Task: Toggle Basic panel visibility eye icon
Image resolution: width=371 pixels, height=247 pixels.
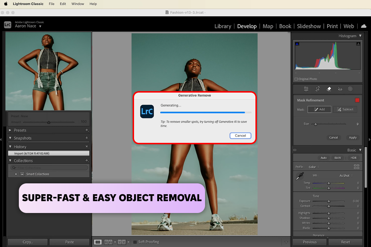Action: [295, 150]
